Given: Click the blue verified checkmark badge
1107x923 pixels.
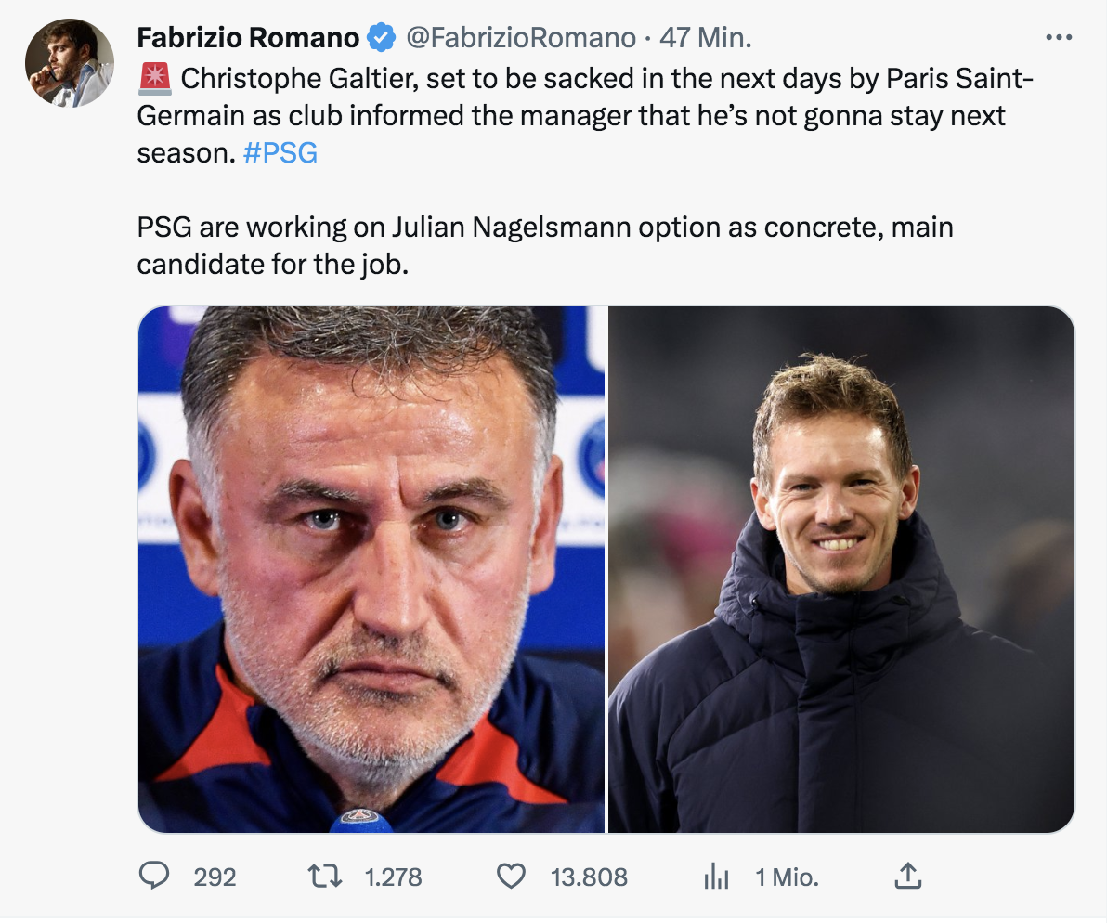Looking at the screenshot, I should 380,38.
